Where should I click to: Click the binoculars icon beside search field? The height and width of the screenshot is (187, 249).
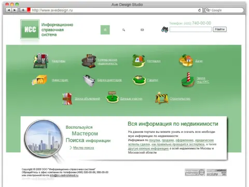coord(164,30)
